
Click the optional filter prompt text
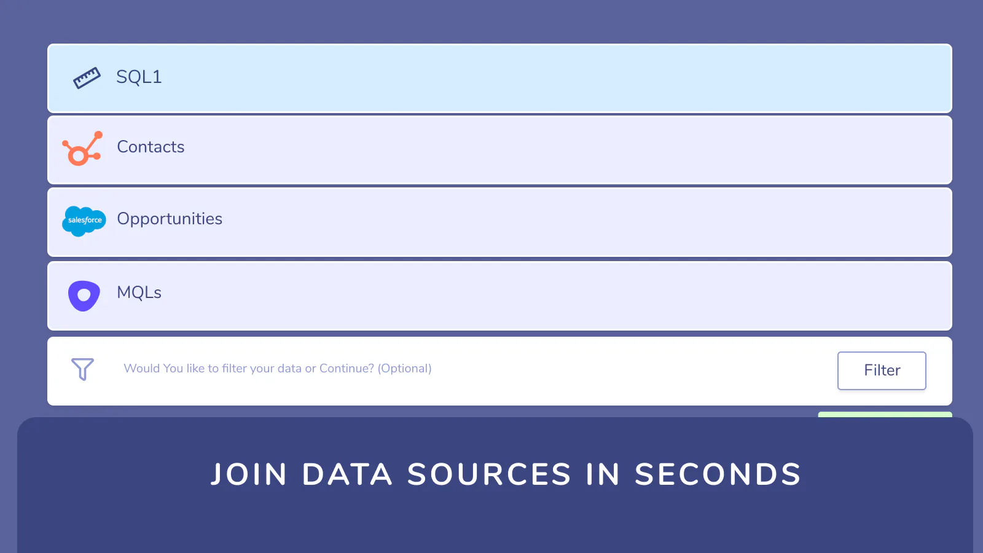click(x=278, y=368)
